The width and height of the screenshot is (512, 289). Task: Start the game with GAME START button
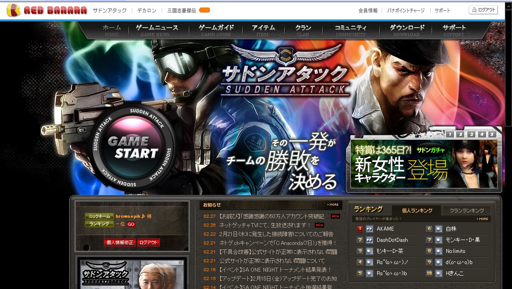pyautogui.click(x=132, y=147)
